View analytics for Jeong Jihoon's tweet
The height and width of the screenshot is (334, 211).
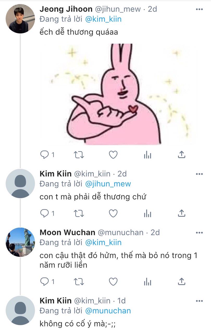click(x=147, y=155)
